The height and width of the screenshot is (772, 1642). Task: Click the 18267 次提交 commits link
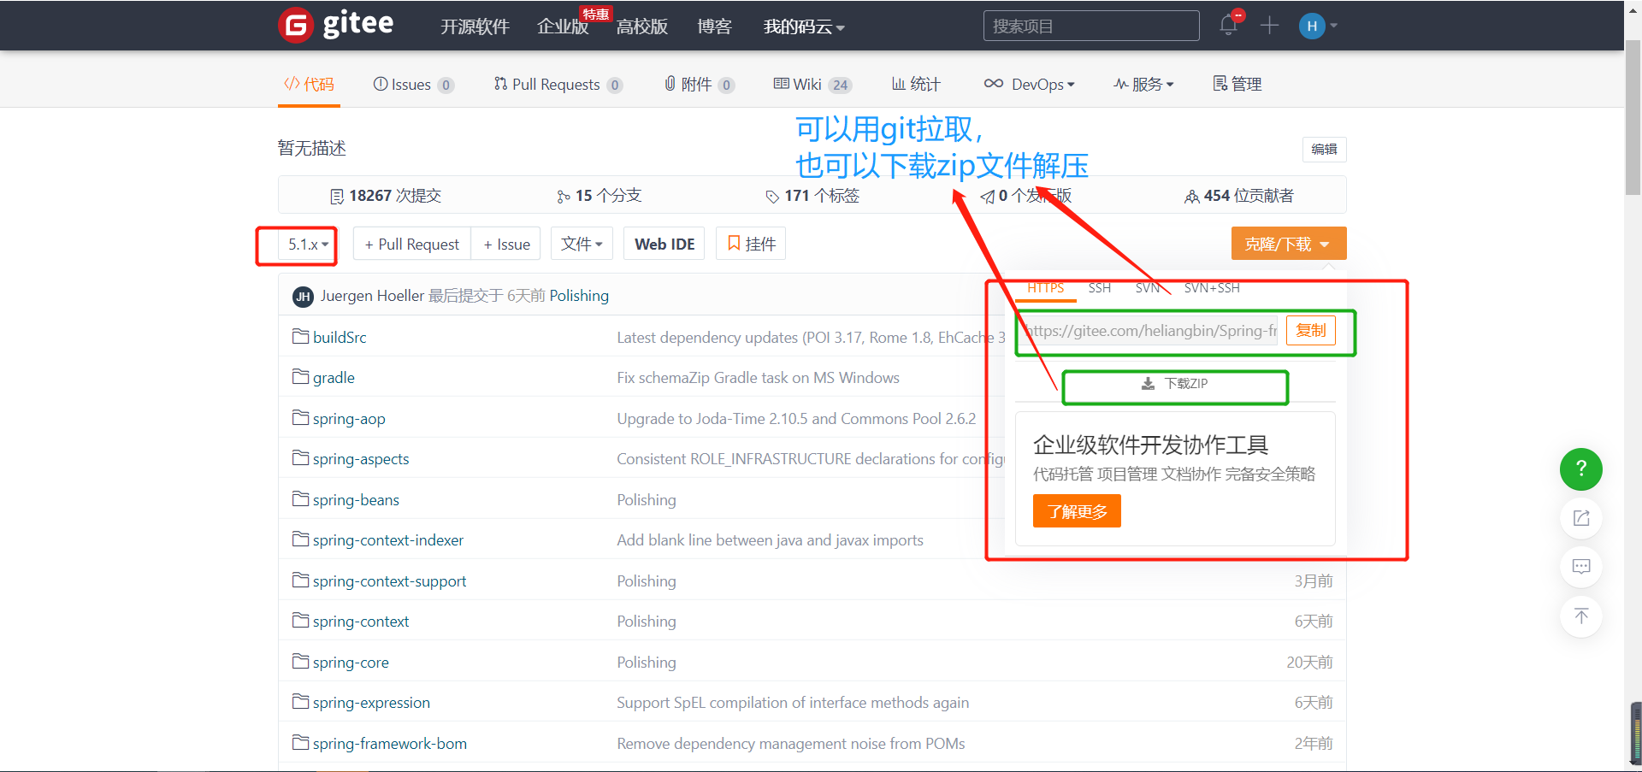386,196
